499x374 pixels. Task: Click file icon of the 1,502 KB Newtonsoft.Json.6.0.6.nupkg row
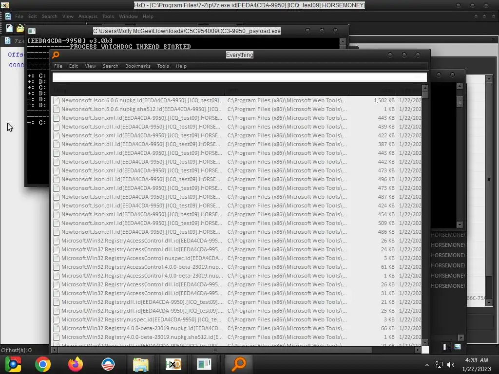[x=57, y=100]
